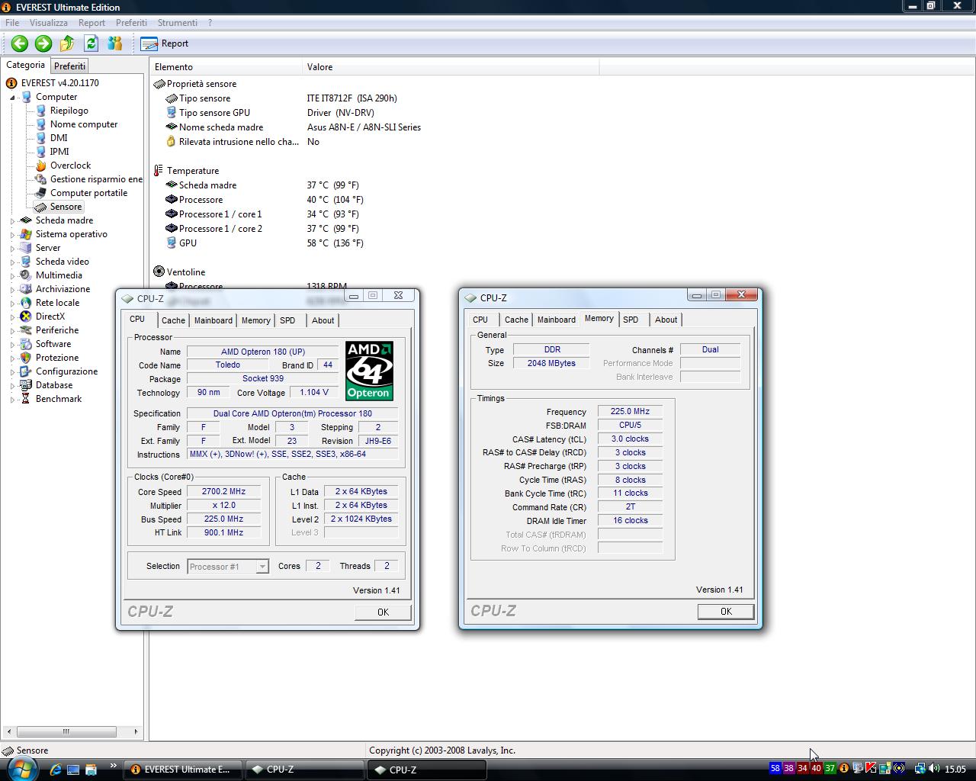Click the sidebar horizontal scrollbar thumb

[66, 731]
